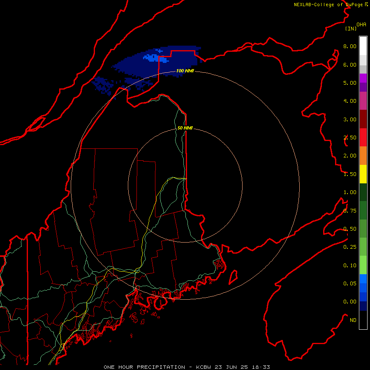Select the 2.00 legend value

[350, 156]
